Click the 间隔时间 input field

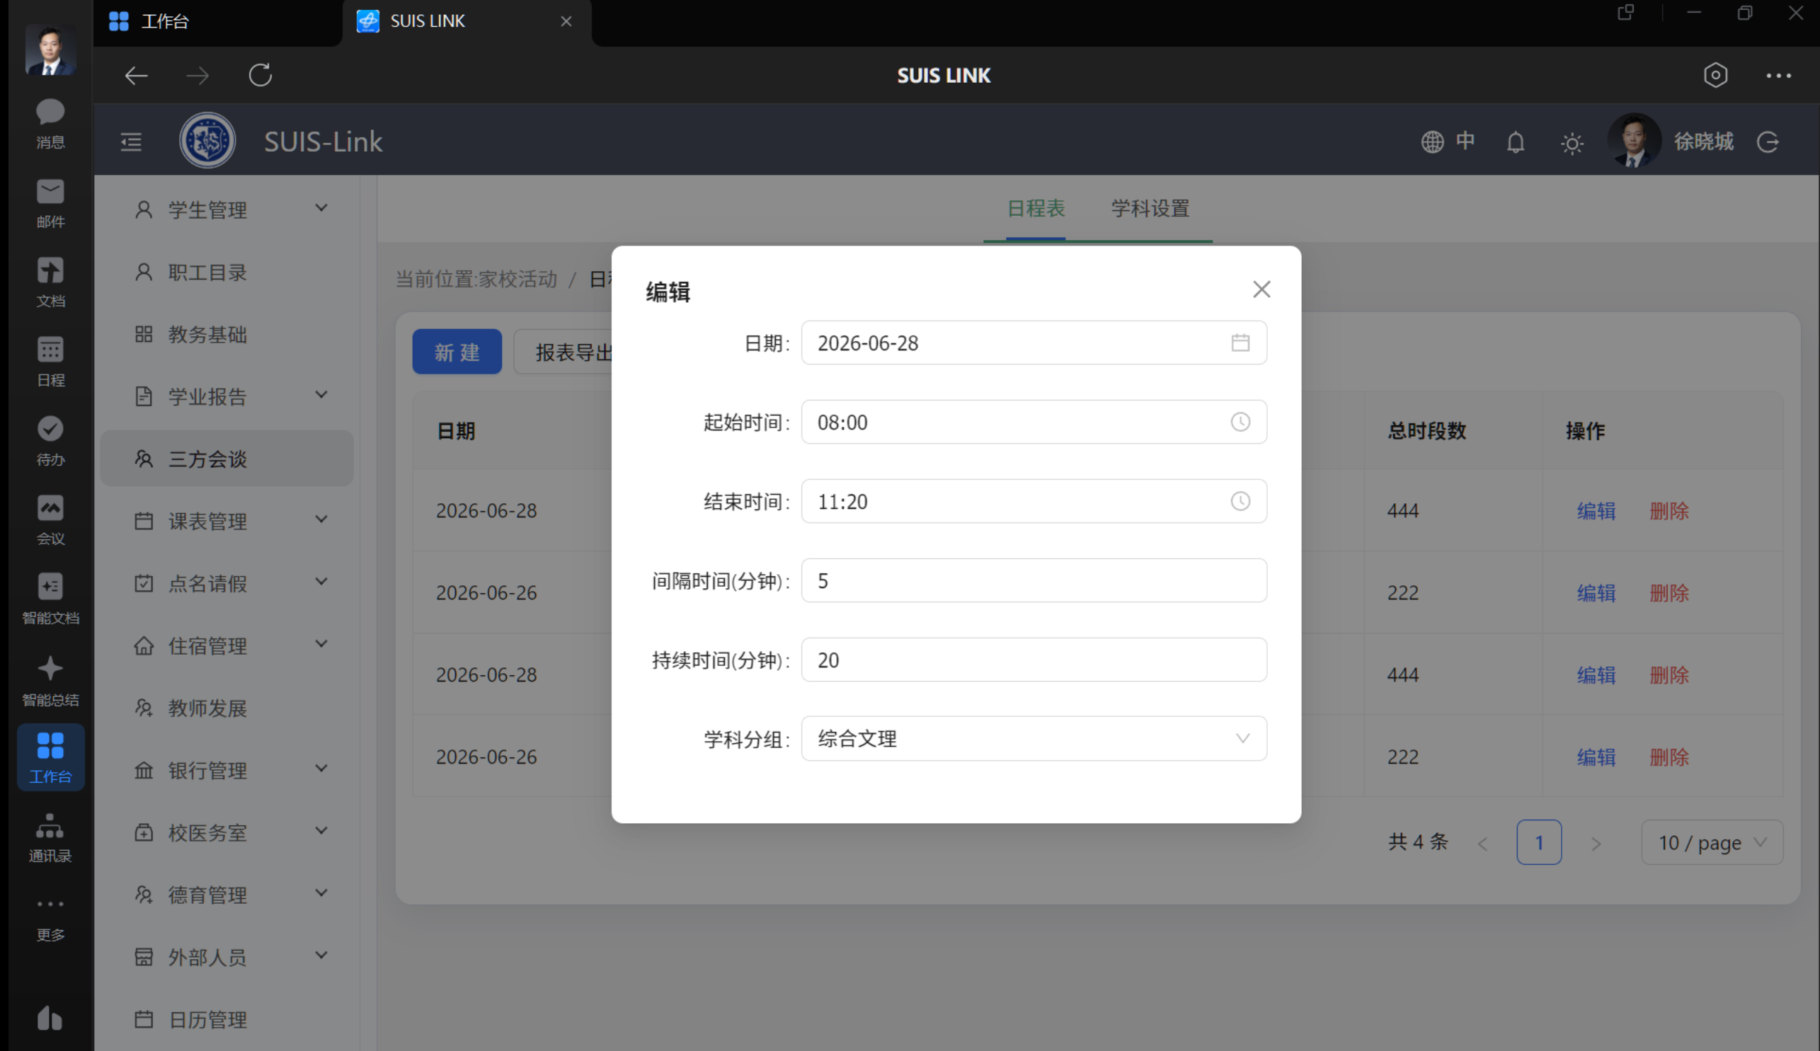1034,580
